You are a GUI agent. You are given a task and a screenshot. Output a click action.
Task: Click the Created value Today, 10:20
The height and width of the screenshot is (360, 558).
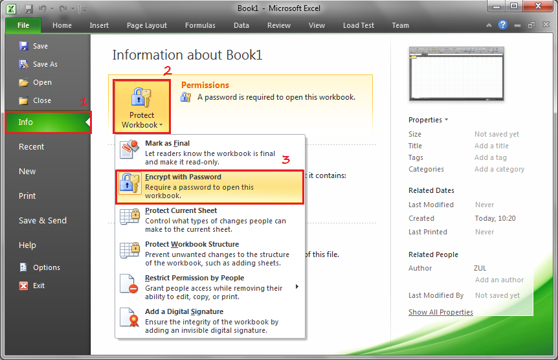[x=495, y=218]
